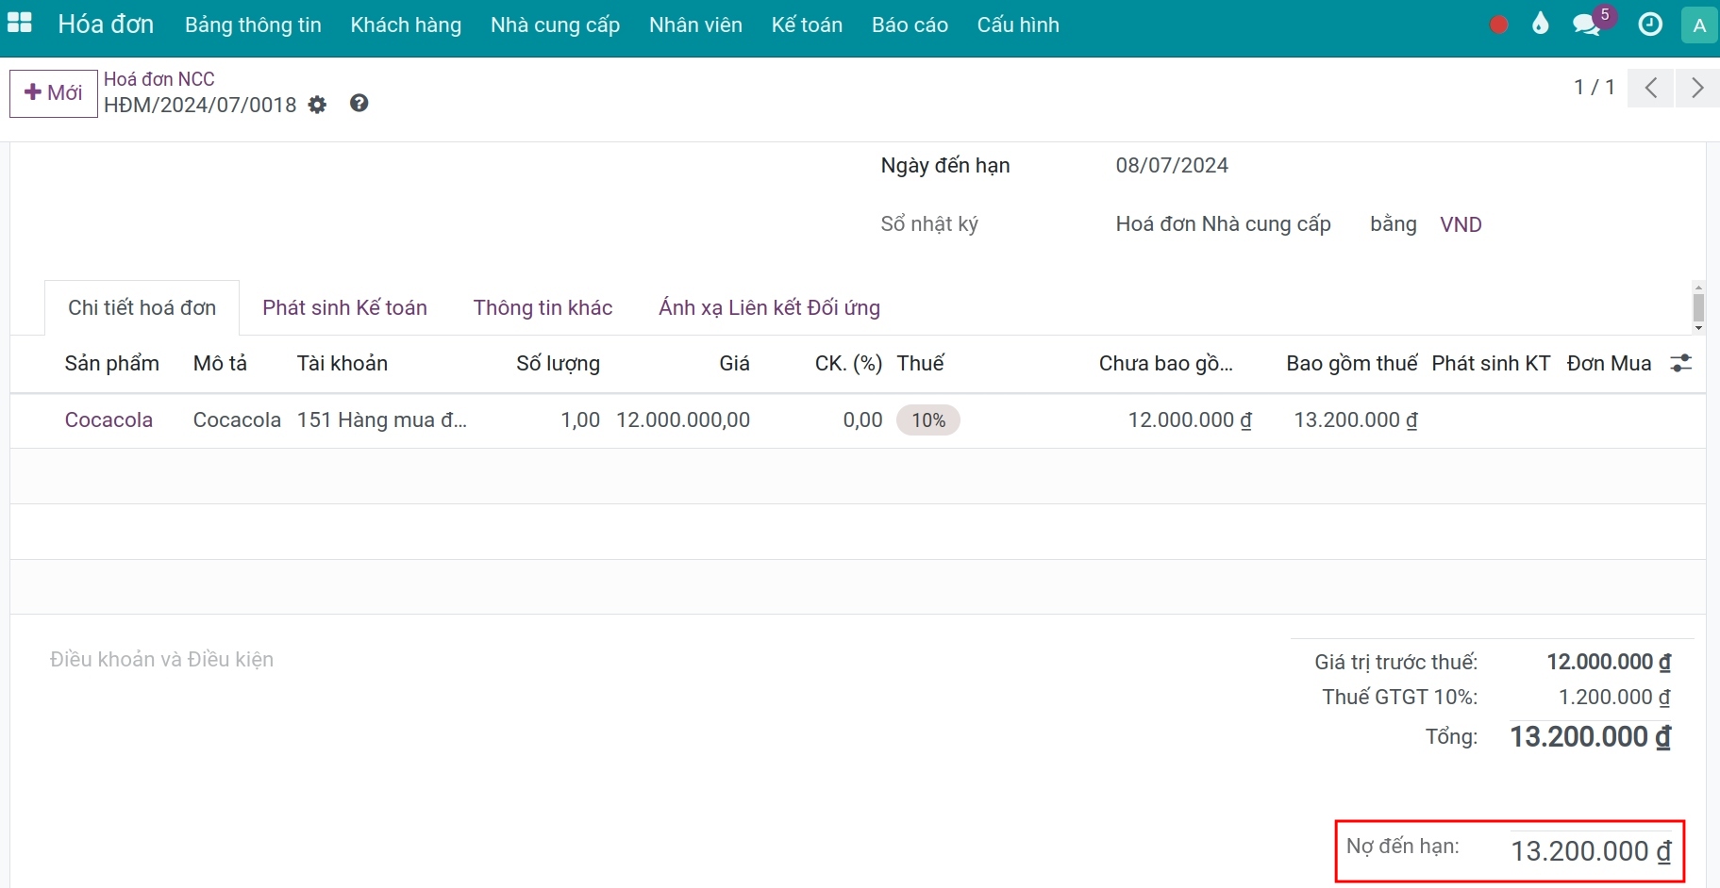
Task: Open the apps grid home menu
Action: (19, 24)
